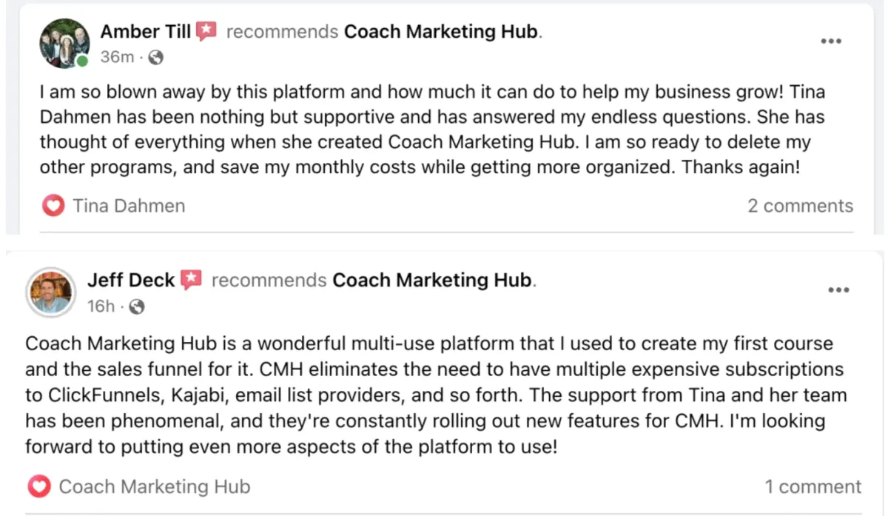Viewport: 888px width, 516px height.
Task: Click Tina Dahmen in the reactions list
Action: click(129, 206)
